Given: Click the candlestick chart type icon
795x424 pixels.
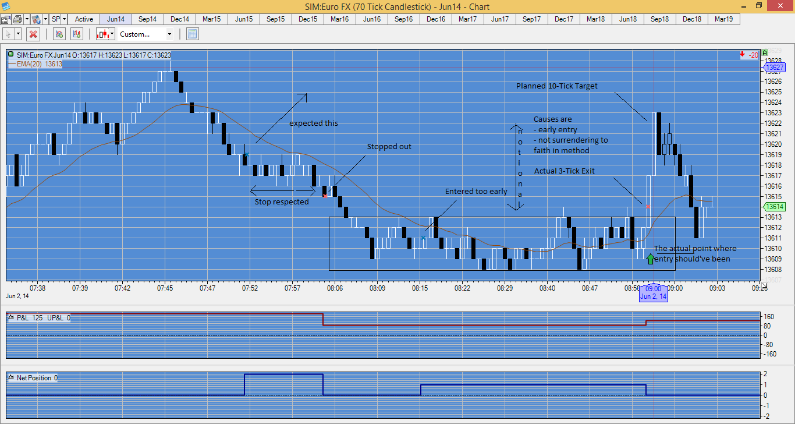Looking at the screenshot, I should tap(103, 34).
